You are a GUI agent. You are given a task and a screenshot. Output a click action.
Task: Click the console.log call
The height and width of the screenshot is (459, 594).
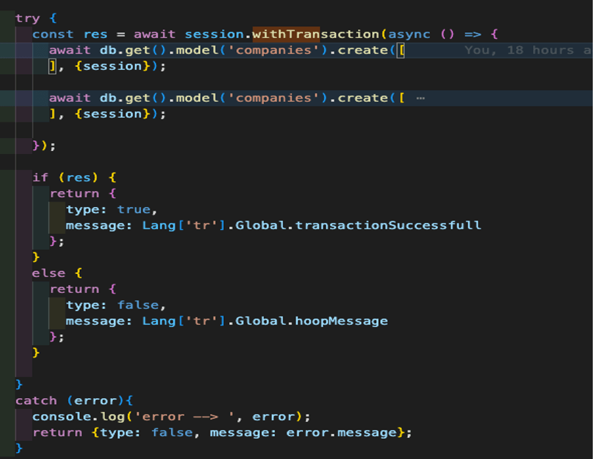pos(171,416)
